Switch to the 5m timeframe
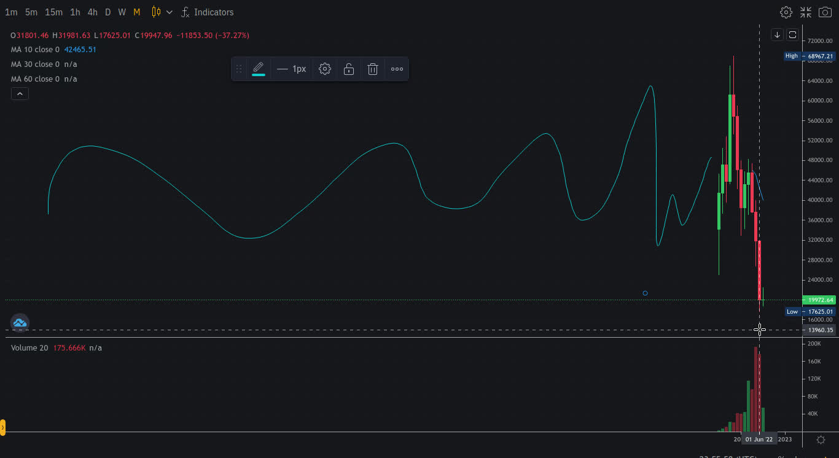This screenshot has height=458, width=839. pyautogui.click(x=31, y=12)
